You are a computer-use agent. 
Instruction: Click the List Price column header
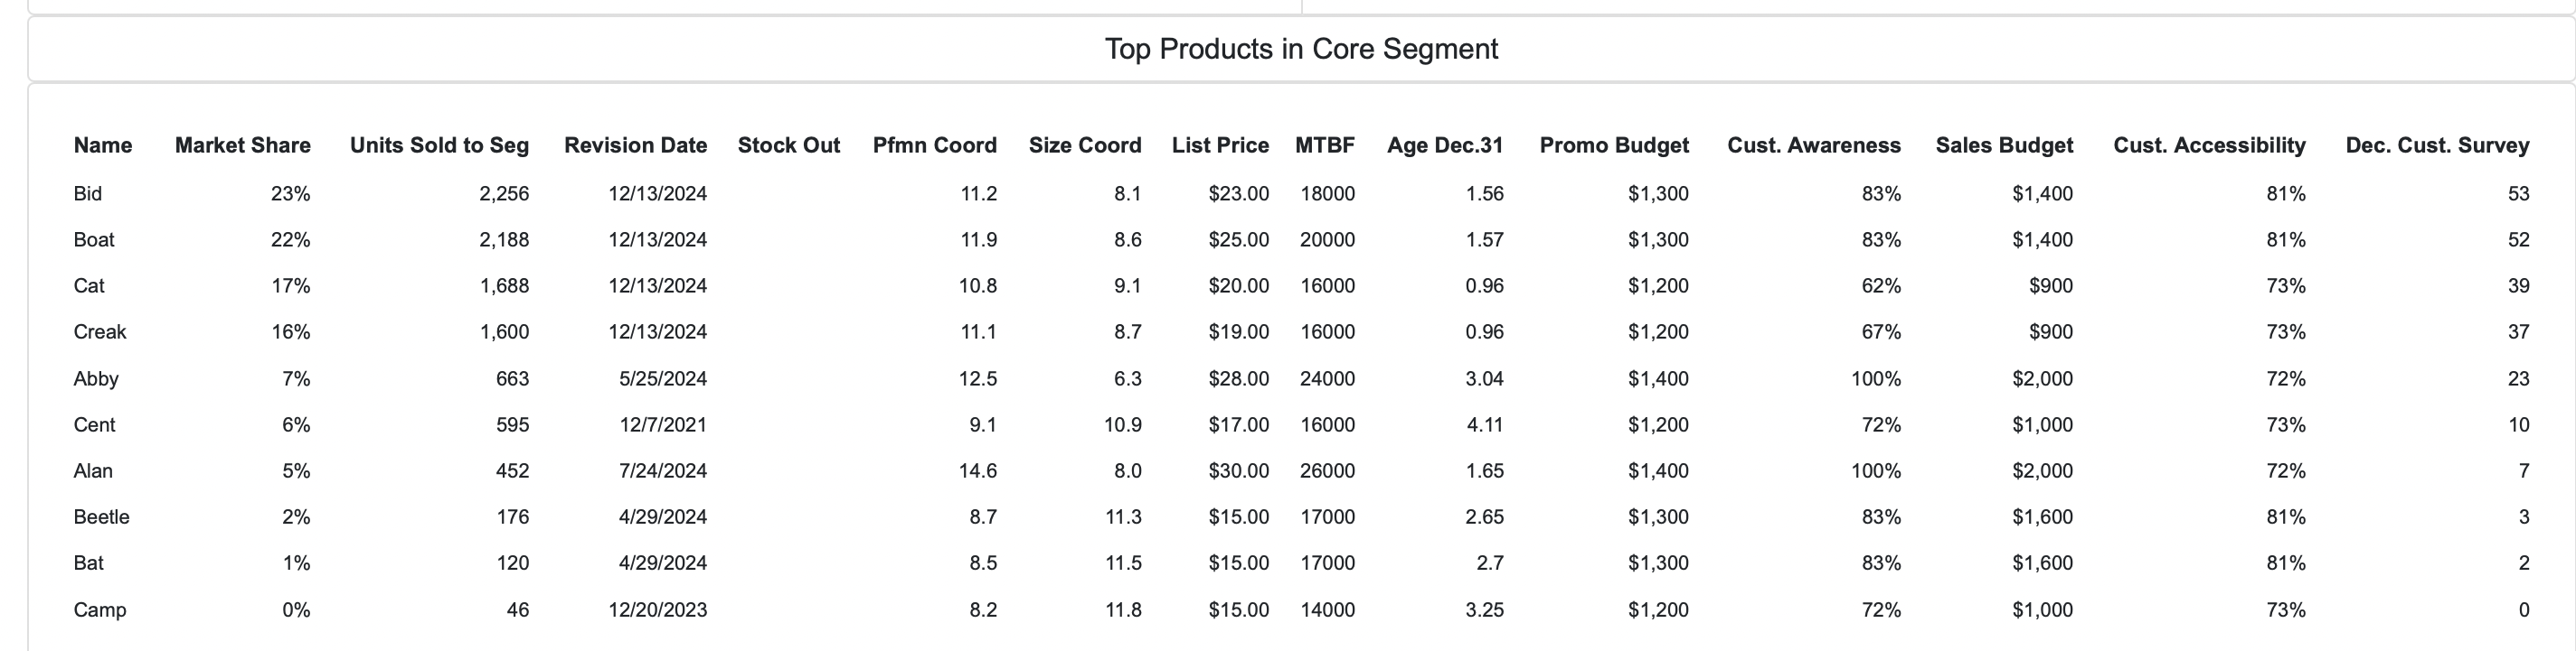[1220, 145]
